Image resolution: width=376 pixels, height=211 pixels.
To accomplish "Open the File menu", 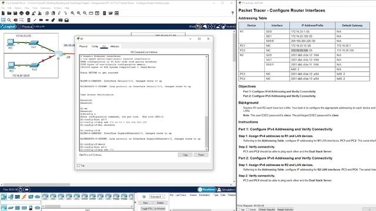I will point(3,8).
